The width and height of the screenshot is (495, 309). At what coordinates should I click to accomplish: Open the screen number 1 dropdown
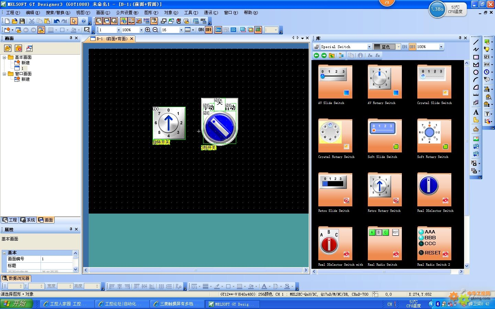(x=119, y=30)
